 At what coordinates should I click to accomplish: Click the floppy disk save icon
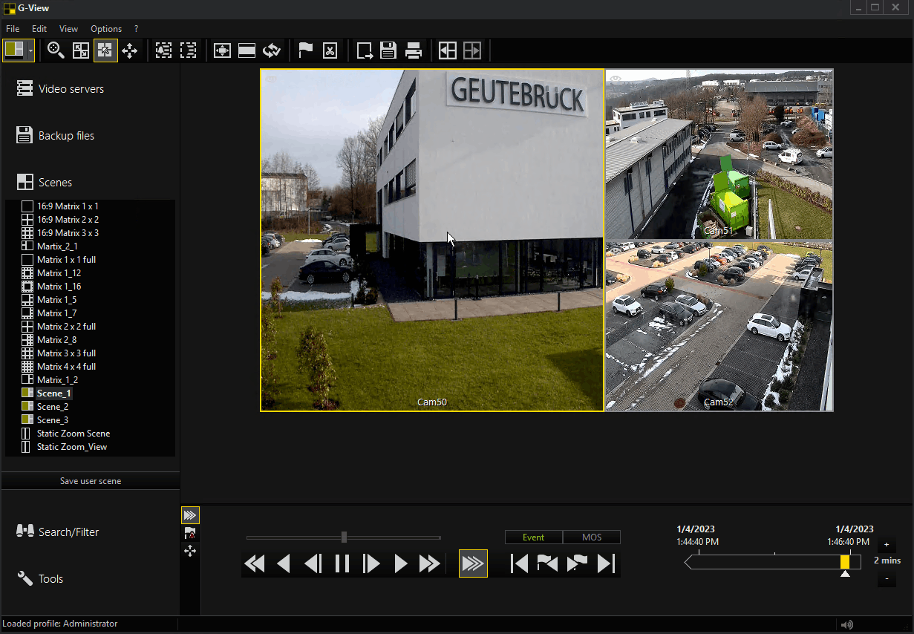pos(388,50)
